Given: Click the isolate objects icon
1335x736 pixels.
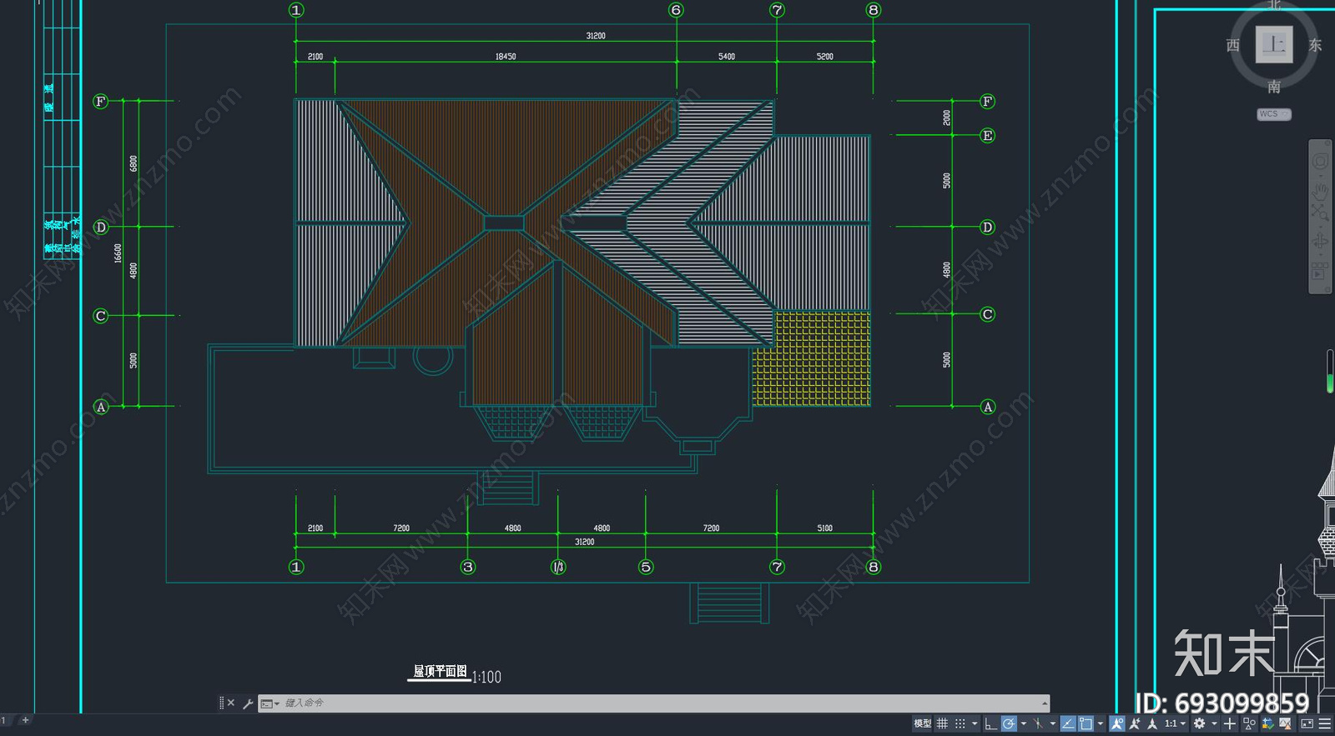Looking at the screenshot, I should 1249,723.
